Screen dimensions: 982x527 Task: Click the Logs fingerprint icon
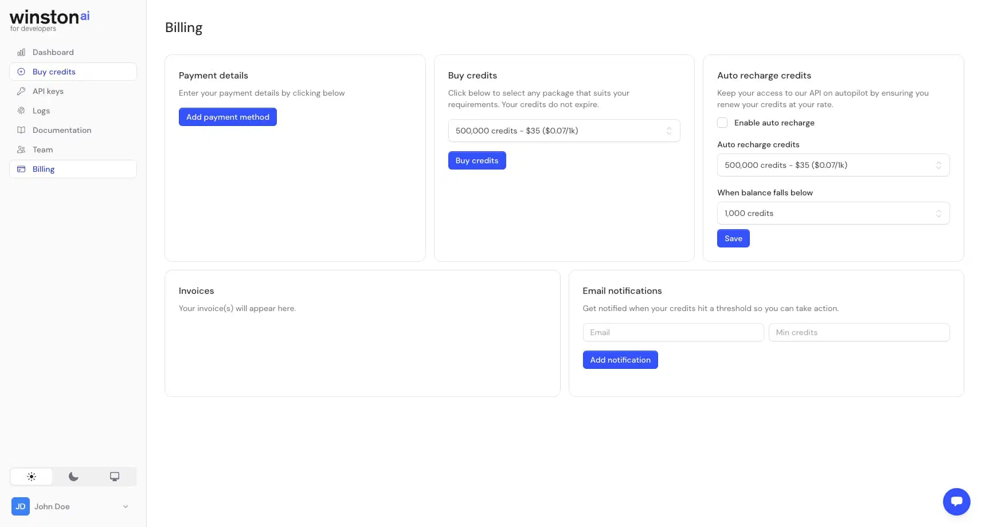(21, 111)
